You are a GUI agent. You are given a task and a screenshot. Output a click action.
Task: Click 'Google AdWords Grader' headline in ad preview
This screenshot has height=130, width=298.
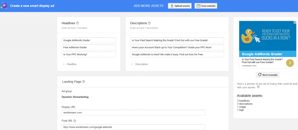tap(262, 54)
